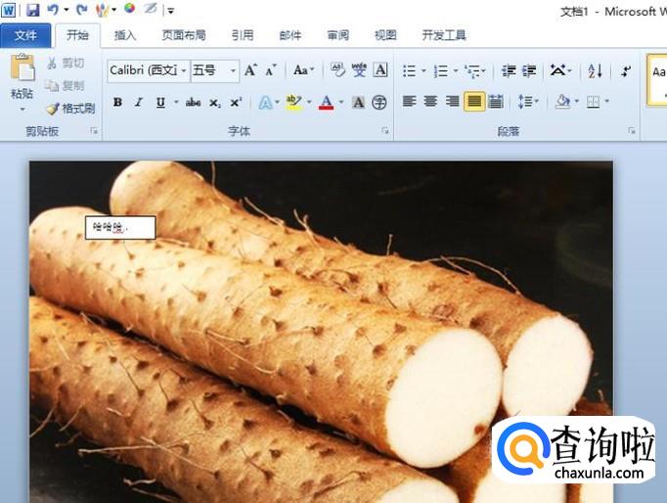
Task: Click the character border A icon
Action: 380,70
